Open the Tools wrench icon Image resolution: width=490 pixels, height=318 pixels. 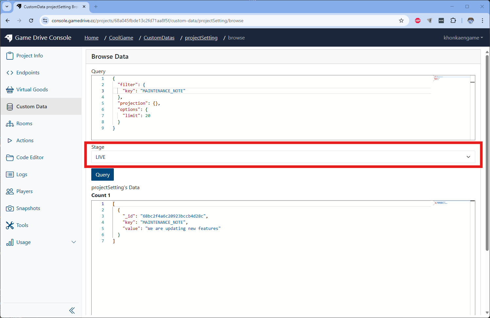(x=10, y=225)
